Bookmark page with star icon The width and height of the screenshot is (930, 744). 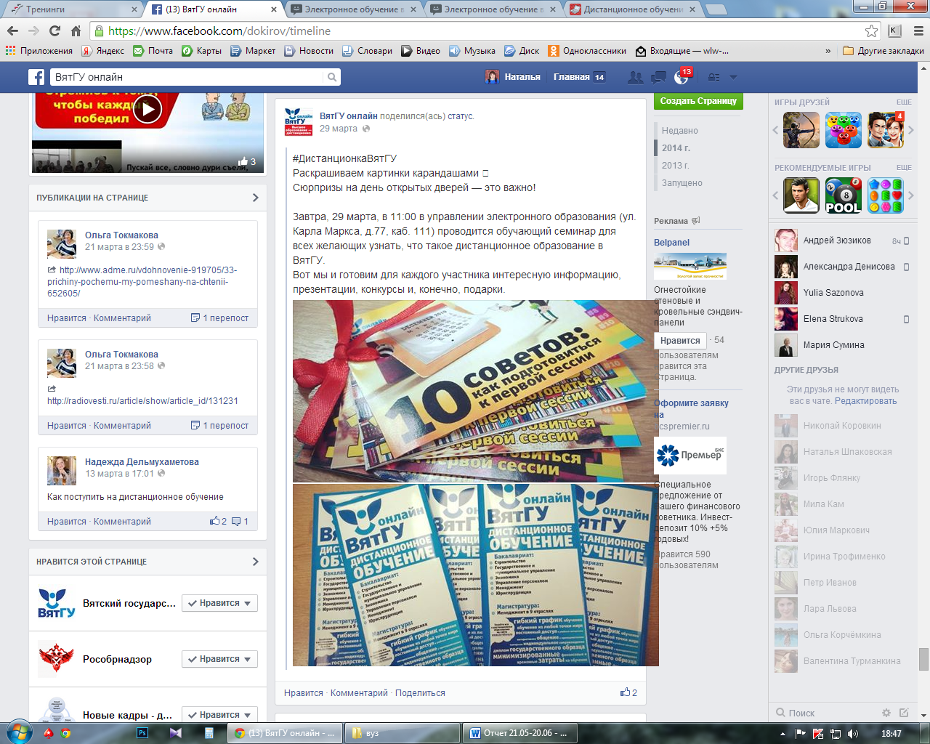coord(871,31)
